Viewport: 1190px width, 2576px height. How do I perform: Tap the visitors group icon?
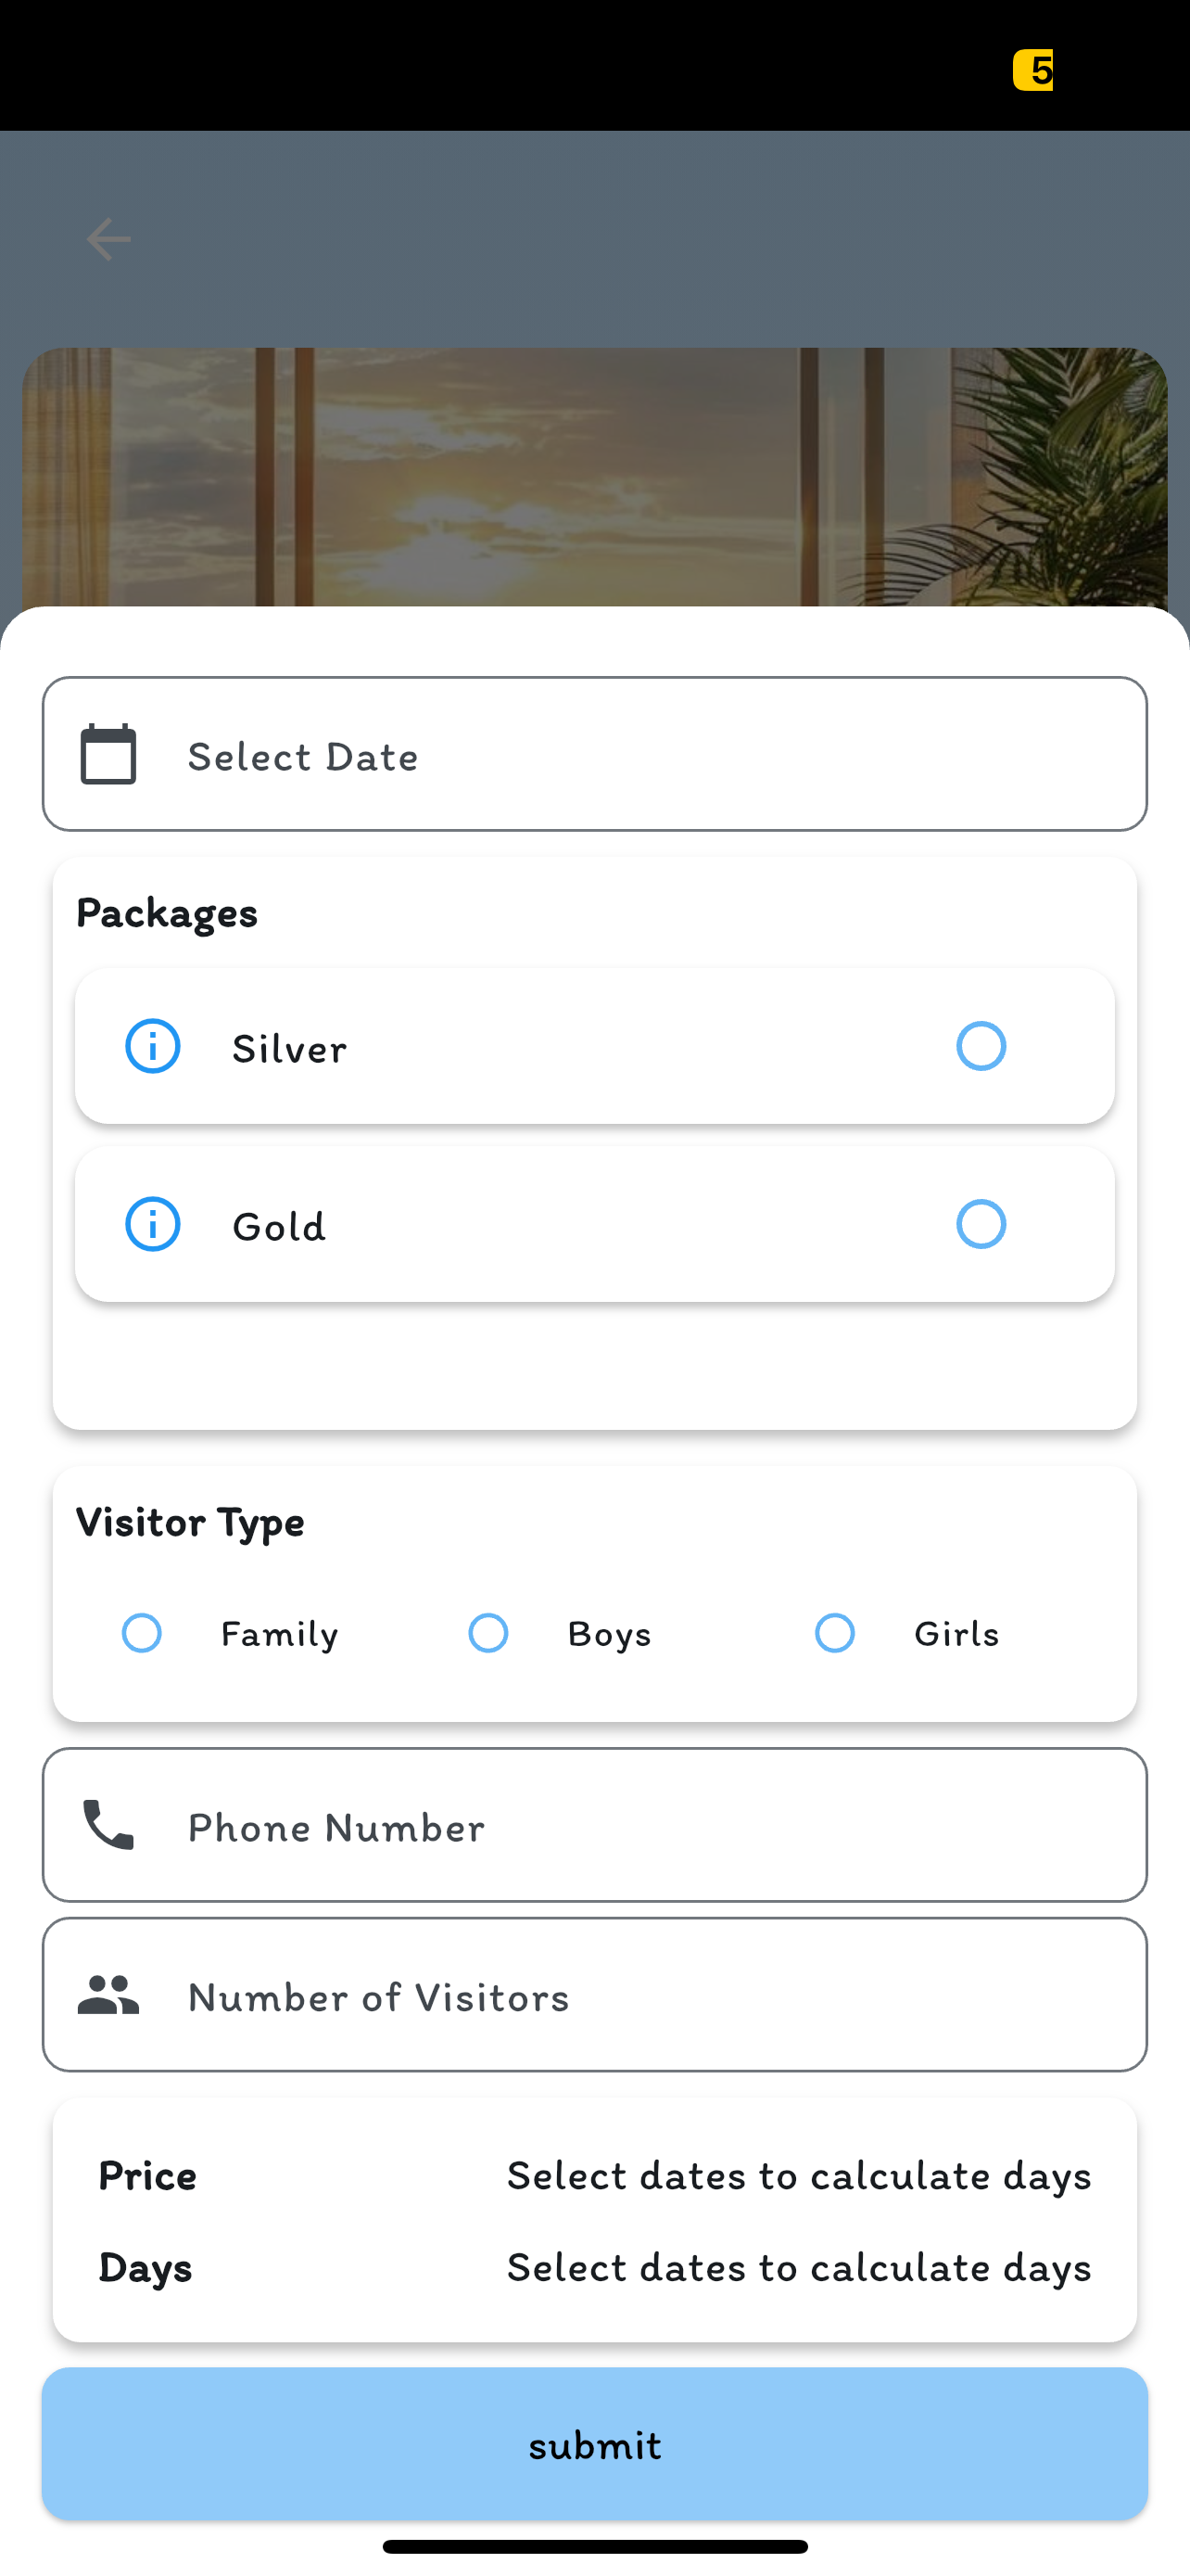coord(108,1995)
